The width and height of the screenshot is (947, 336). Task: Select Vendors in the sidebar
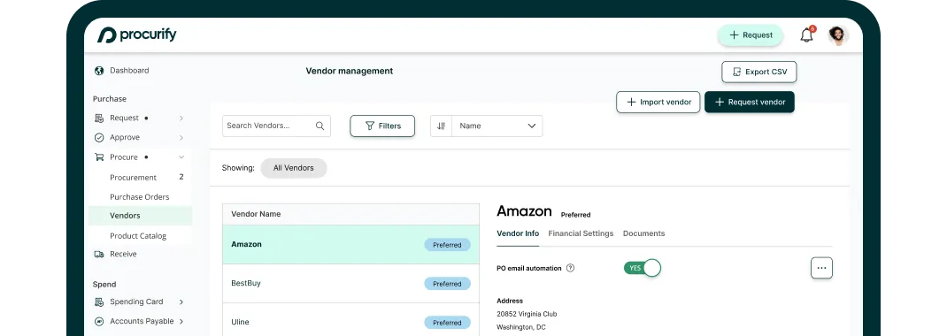point(140,216)
